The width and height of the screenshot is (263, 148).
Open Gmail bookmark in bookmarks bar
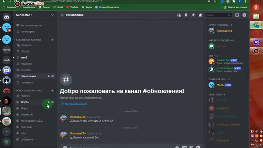(x=58, y=7)
